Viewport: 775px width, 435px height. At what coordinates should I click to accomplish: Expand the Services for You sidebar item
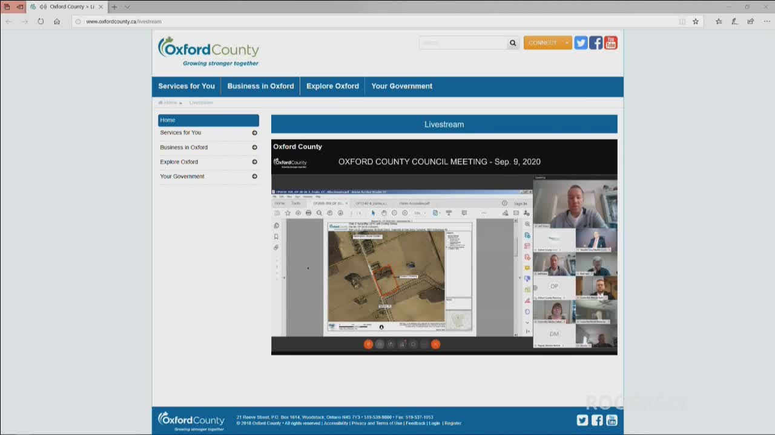coord(254,133)
